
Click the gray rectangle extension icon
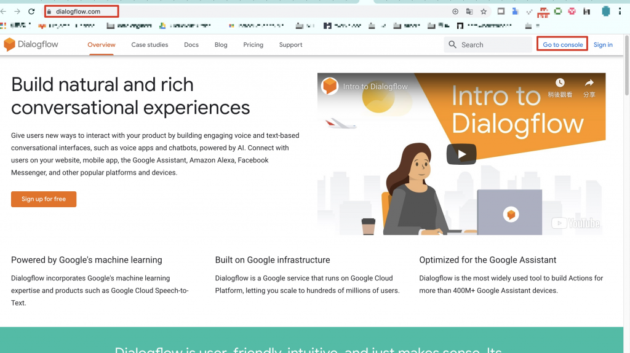click(501, 11)
